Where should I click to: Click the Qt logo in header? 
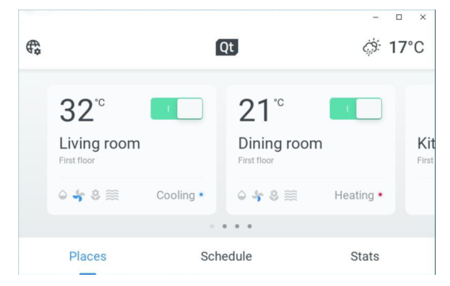click(227, 47)
